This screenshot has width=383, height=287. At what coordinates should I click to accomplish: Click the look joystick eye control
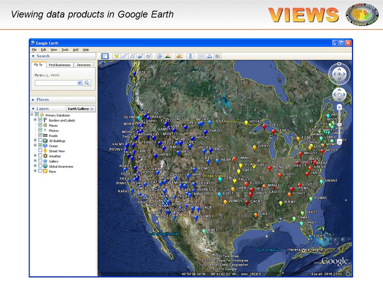(339, 74)
